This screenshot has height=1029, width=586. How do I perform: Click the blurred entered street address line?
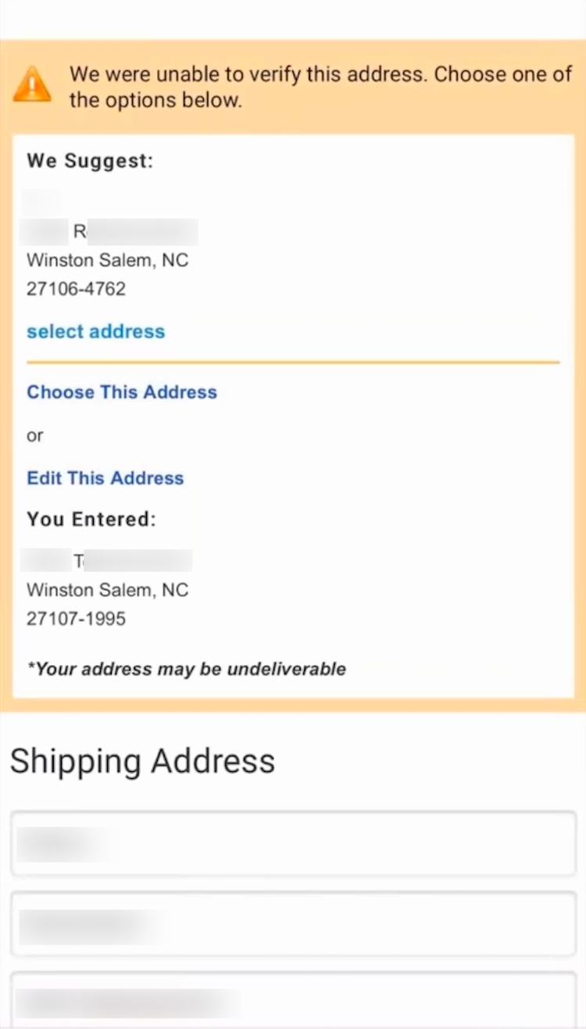[x=107, y=560]
